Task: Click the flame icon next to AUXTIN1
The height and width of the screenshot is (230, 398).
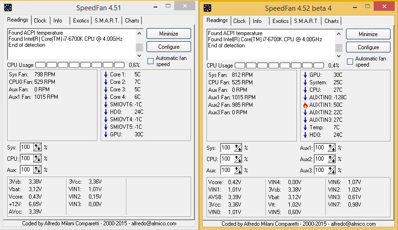Action: tap(305, 105)
